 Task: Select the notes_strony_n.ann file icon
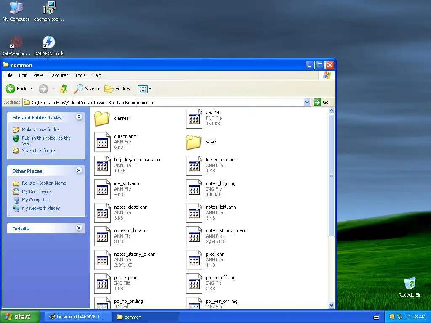194,236
